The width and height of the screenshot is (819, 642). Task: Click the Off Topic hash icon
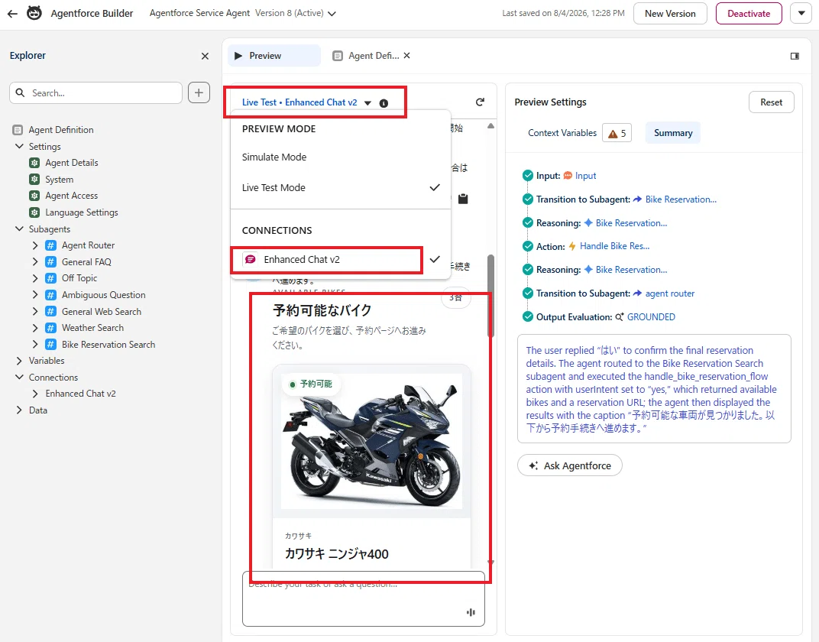50,278
